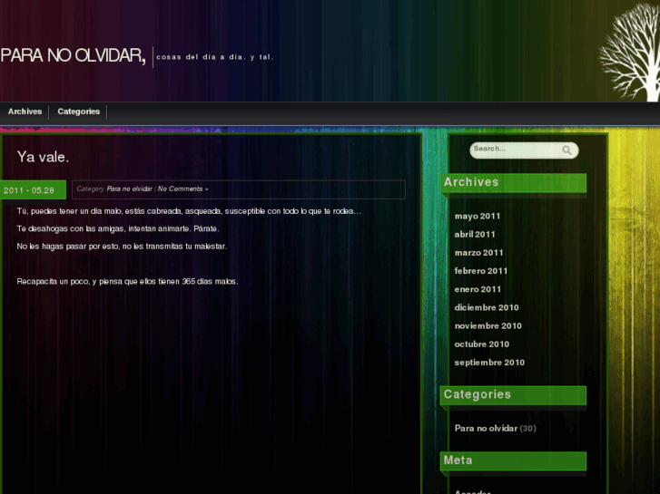Open the mayo 2011 archive
This screenshot has width=660, height=494.
(x=478, y=216)
